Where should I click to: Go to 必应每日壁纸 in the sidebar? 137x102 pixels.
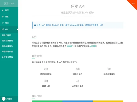click(9, 57)
